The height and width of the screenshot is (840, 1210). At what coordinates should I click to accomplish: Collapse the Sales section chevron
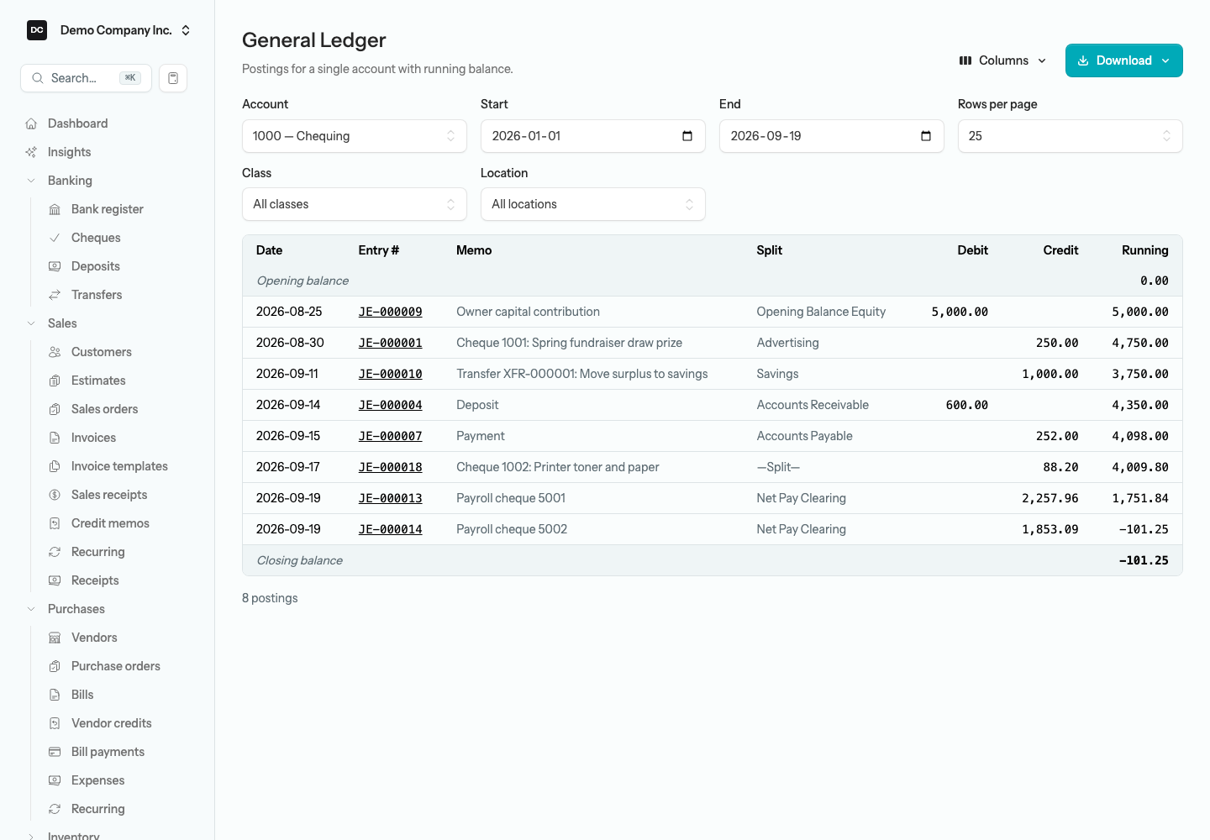pos(31,323)
